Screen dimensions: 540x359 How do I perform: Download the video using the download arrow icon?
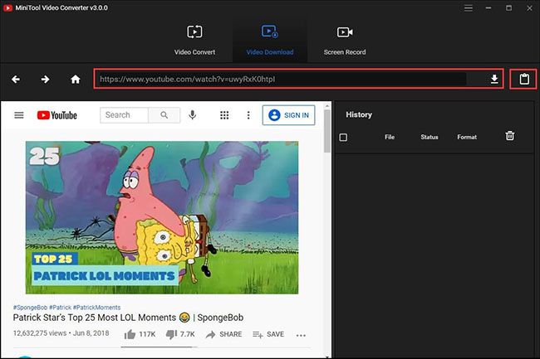pos(494,80)
